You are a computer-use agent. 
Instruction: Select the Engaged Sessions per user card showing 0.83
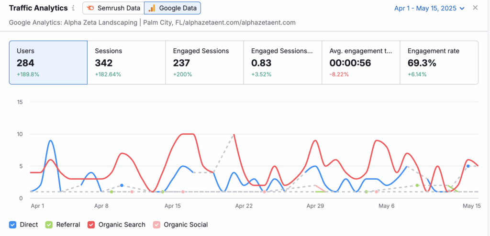click(x=282, y=63)
